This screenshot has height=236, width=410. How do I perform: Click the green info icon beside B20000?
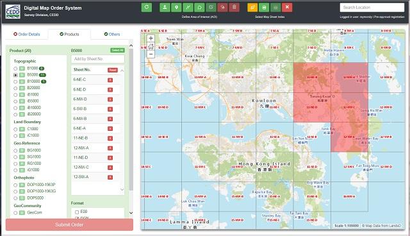[x=22, y=88]
